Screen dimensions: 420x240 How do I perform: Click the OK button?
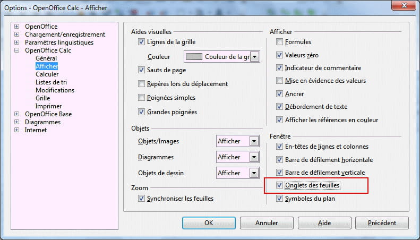[209, 223]
